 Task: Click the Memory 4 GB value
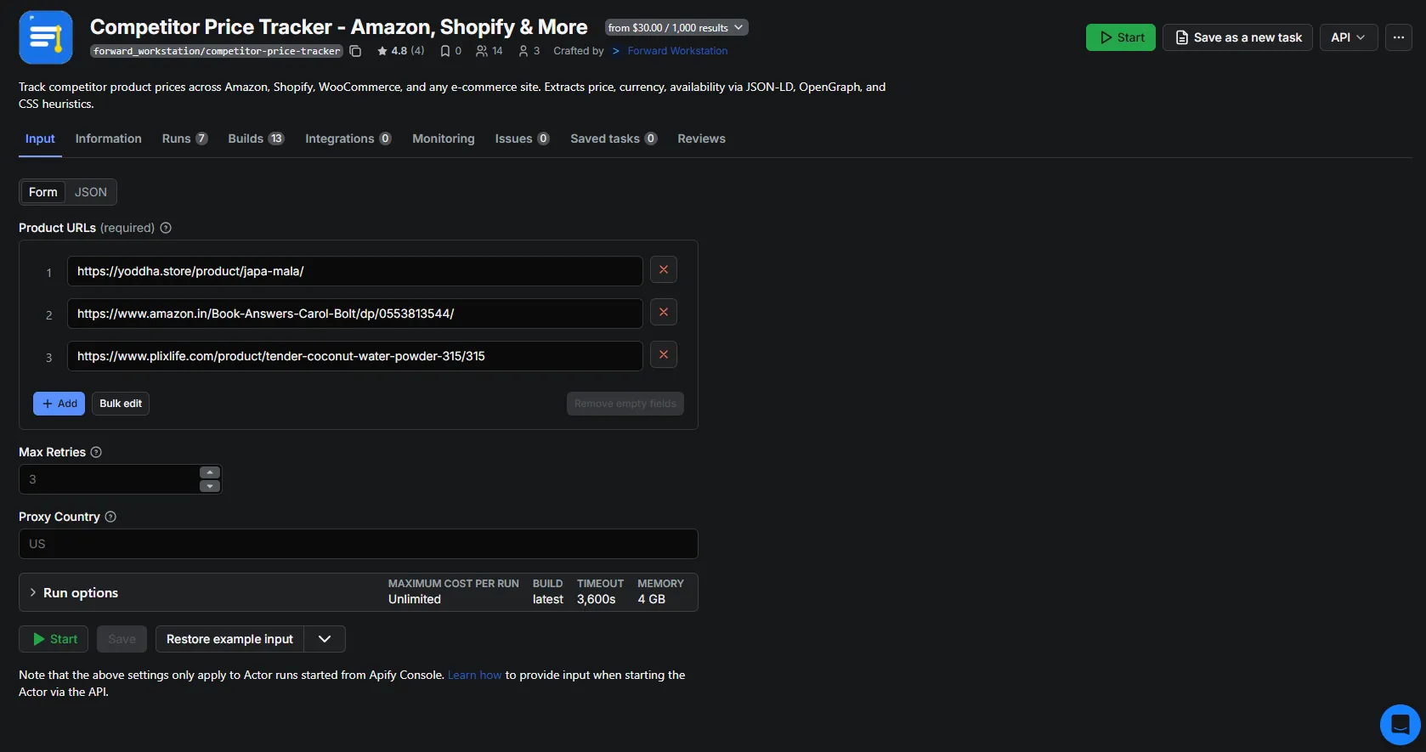(x=652, y=599)
